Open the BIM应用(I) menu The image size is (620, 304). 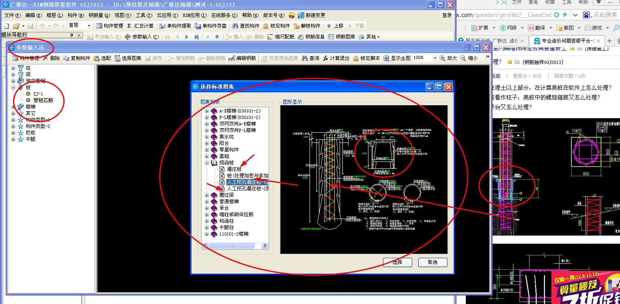(194, 15)
